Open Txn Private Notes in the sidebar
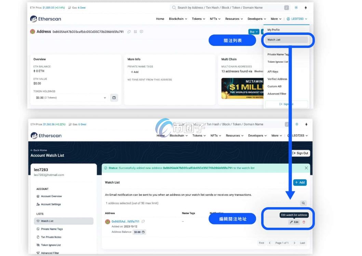The height and width of the screenshot is (256, 362). (x=51, y=237)
